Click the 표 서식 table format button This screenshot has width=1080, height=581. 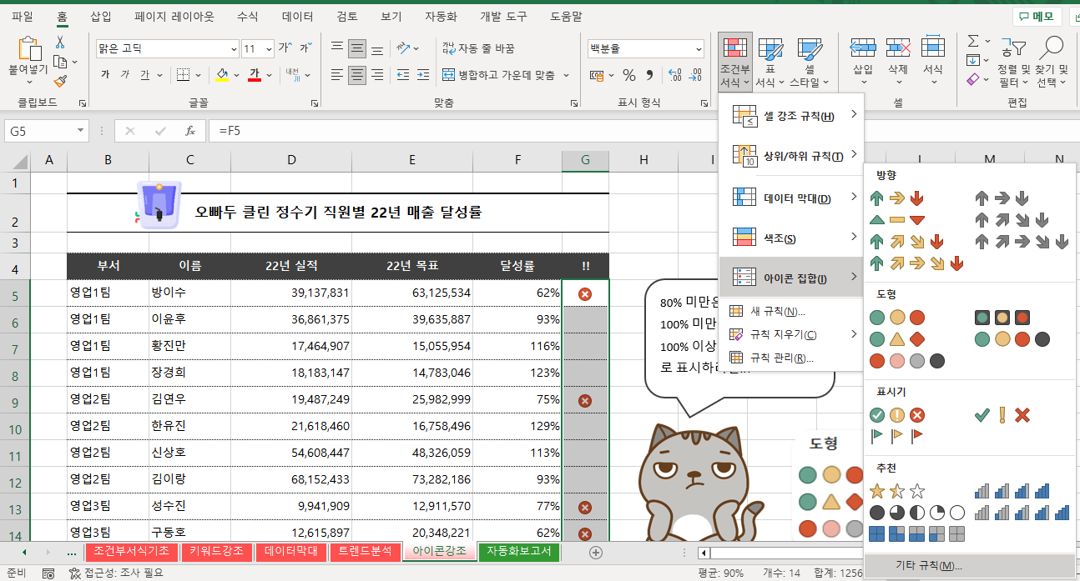point(770,63)
